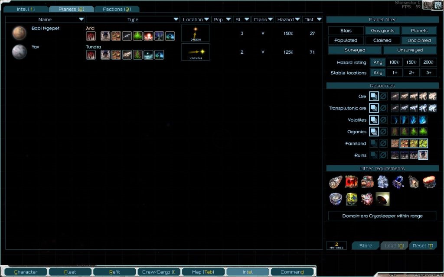This screenshot has height=277, width=444.
Task: Click the first Farmland level icon
Action: click(x=395, y=143)
